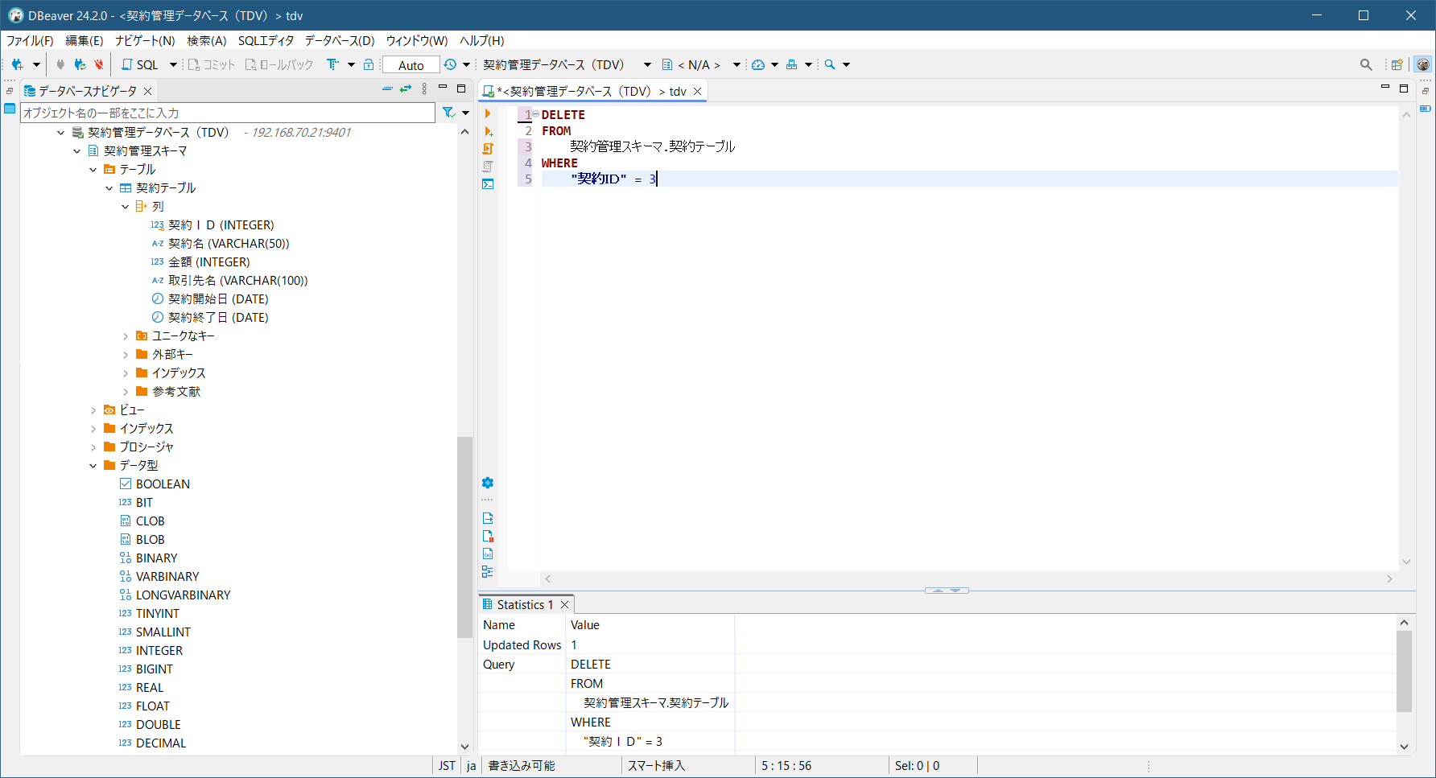Viewport: 1436px width, 778px height.
Task: Select the 契約開始日 (DATE) column
Action: click(218, 299)
